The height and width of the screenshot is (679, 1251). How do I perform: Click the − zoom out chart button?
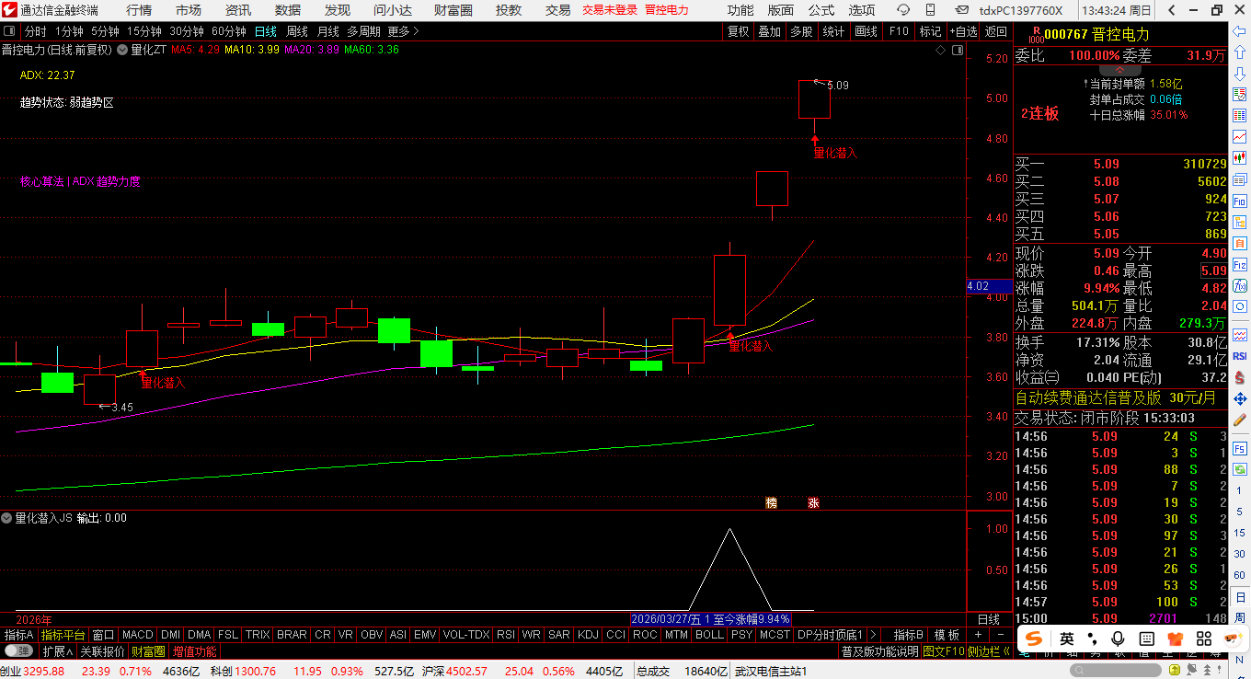click(x=1000, y=635)
